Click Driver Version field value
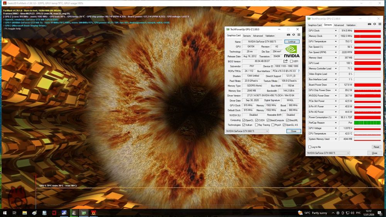 click(x=271, y=95)
